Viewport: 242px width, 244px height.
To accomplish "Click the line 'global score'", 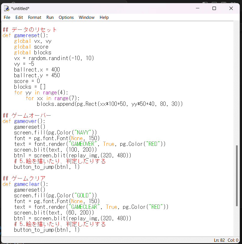I will (31, 47).
